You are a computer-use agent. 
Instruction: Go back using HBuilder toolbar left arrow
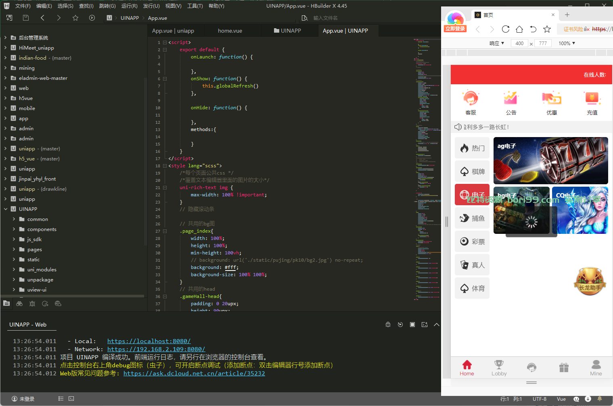[x=42, y=18]
